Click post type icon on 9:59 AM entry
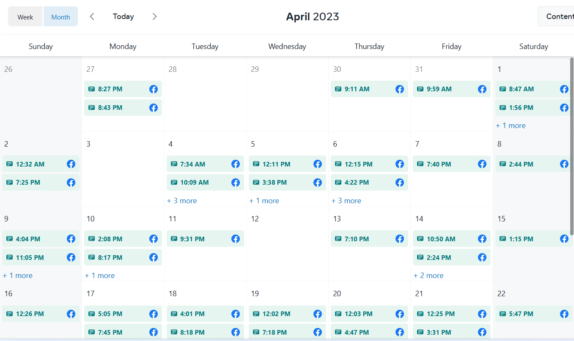The image size is (574, 341). pos(420,89)
